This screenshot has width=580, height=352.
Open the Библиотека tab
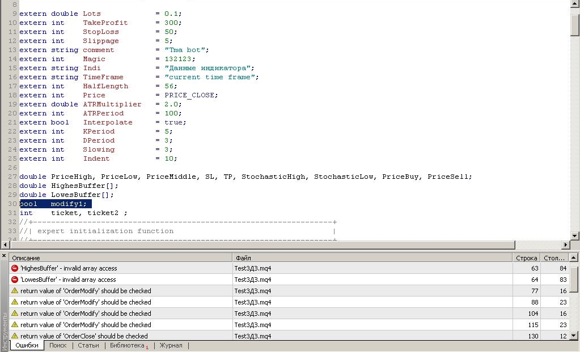coord(127,345)
